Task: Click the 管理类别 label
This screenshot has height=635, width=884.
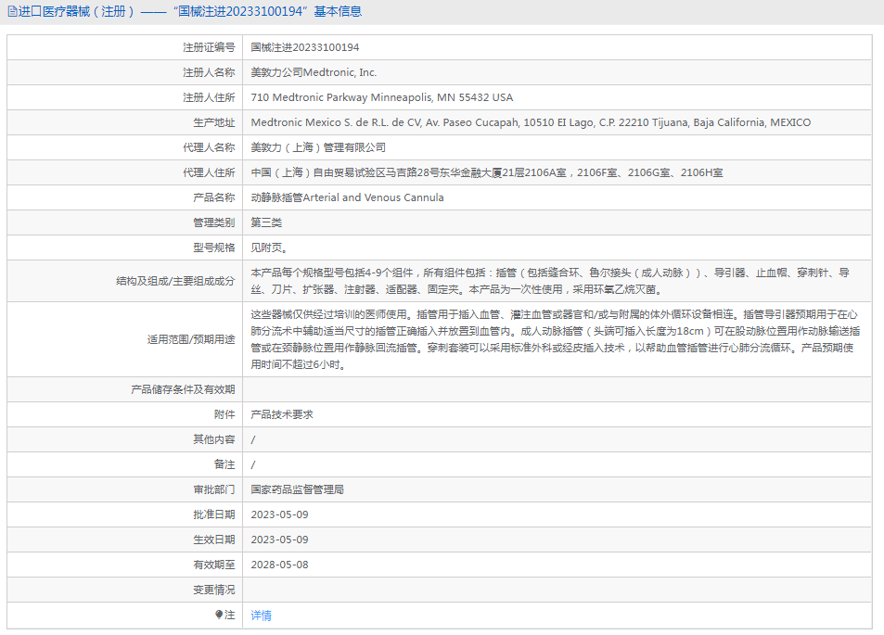Action: (213, 222)
